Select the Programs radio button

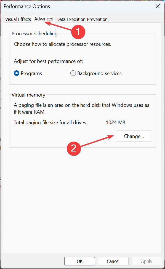click(x=17, y=73)
